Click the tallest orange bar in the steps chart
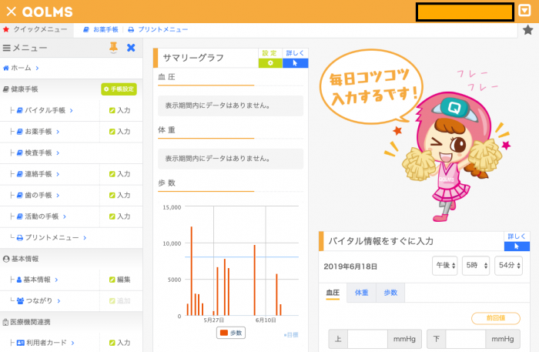539x352 pixels. coord(192,271)
